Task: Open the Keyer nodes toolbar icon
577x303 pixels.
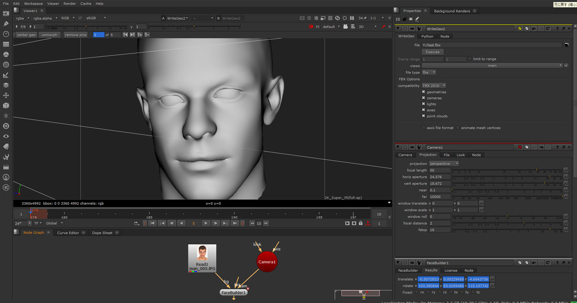Action: [6, 75]
